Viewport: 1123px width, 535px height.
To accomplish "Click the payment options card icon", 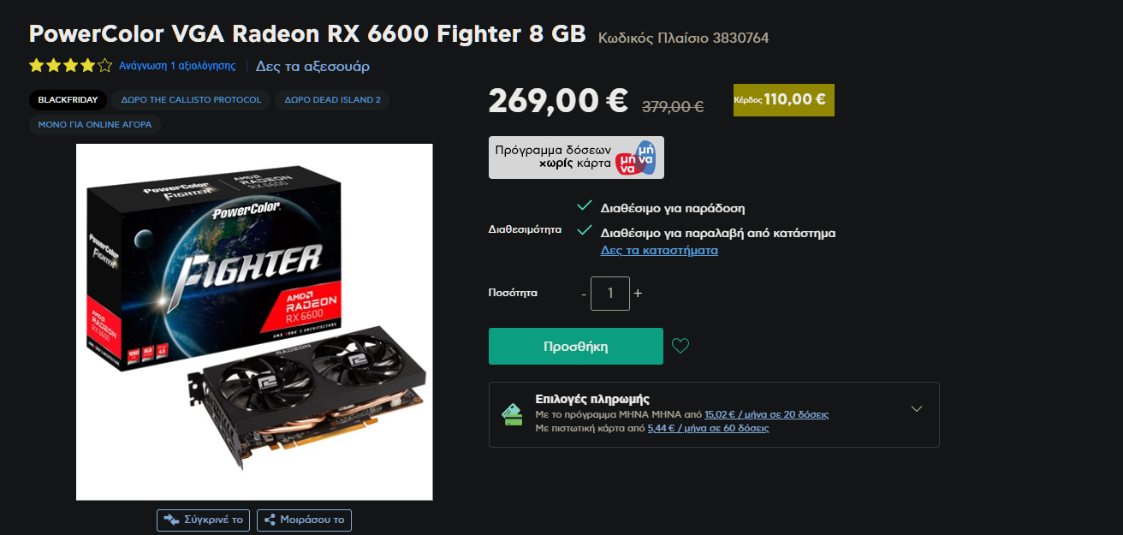I will coord(512,414).
